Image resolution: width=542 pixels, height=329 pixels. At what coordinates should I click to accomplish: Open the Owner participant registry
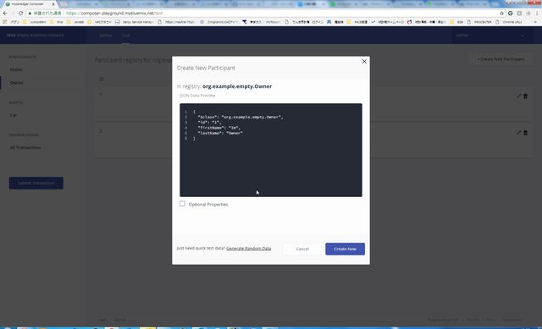[x=17, y=83]
